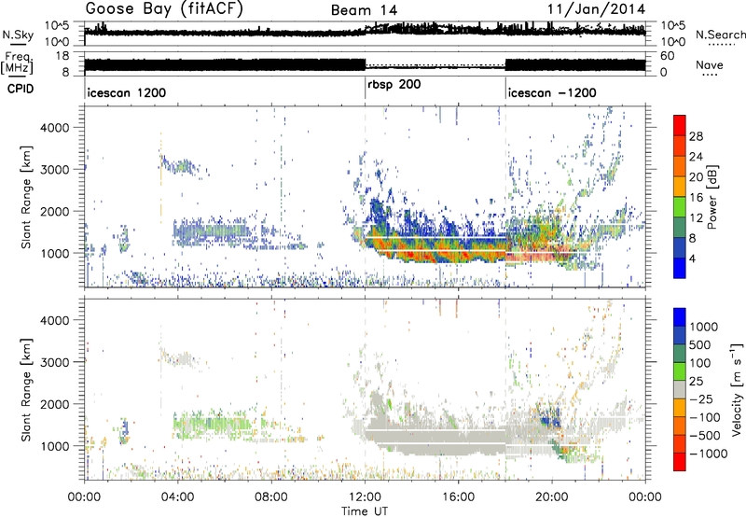Click the power panel's "Slant Range [km]" label
The height and width of the screenshot is (517, 746).
(26, 197)
